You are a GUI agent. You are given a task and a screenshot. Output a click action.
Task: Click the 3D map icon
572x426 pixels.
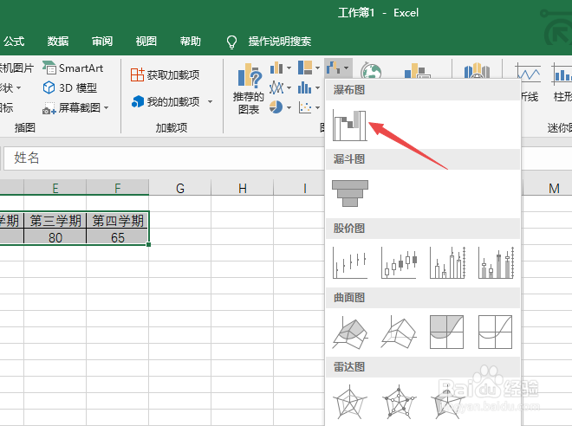(x=476, y=70)
